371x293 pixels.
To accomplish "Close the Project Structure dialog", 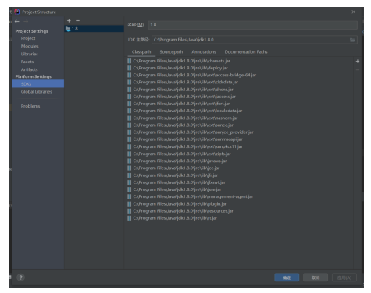I will (x=354, y=12).
